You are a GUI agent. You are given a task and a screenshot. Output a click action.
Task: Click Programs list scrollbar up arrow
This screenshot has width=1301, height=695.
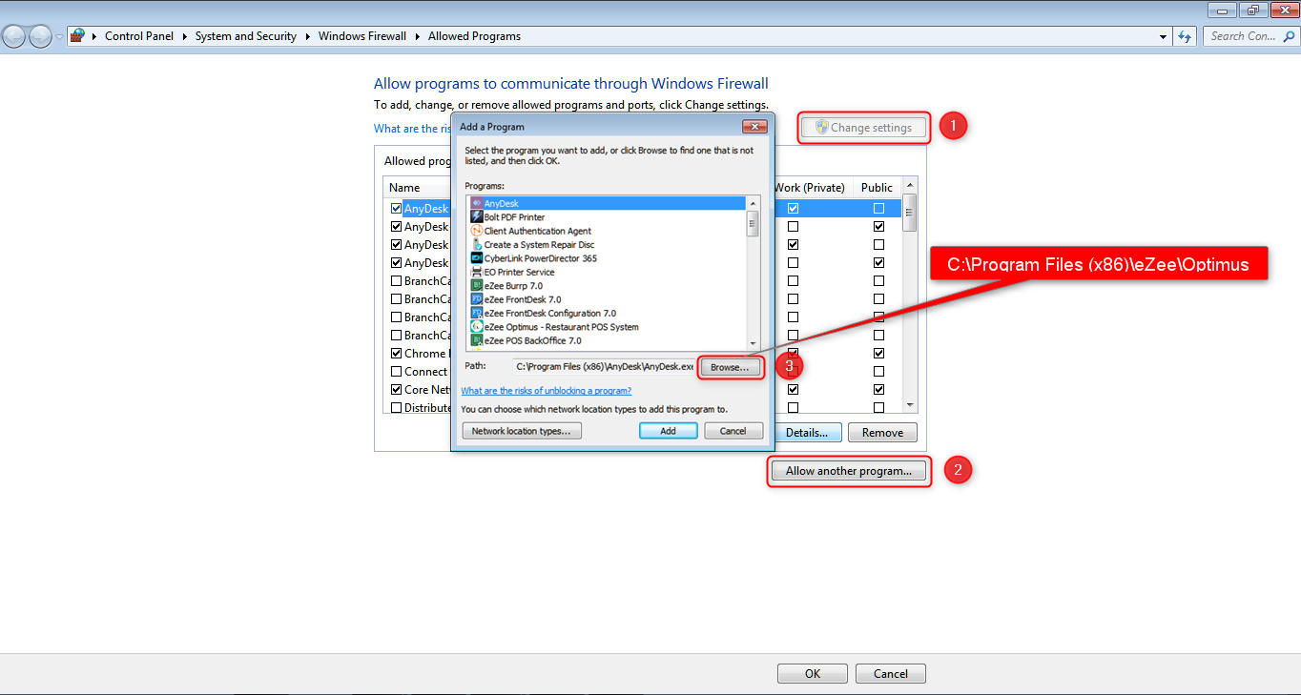(x=753, y=203)
